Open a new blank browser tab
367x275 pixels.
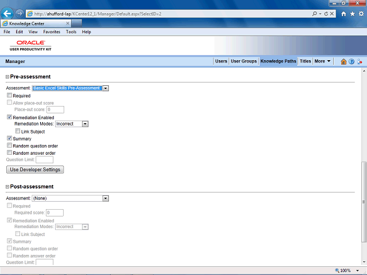tap(76, 23)
